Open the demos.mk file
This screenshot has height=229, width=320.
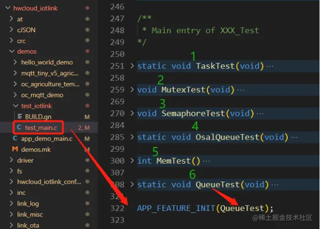click(36, 149)
